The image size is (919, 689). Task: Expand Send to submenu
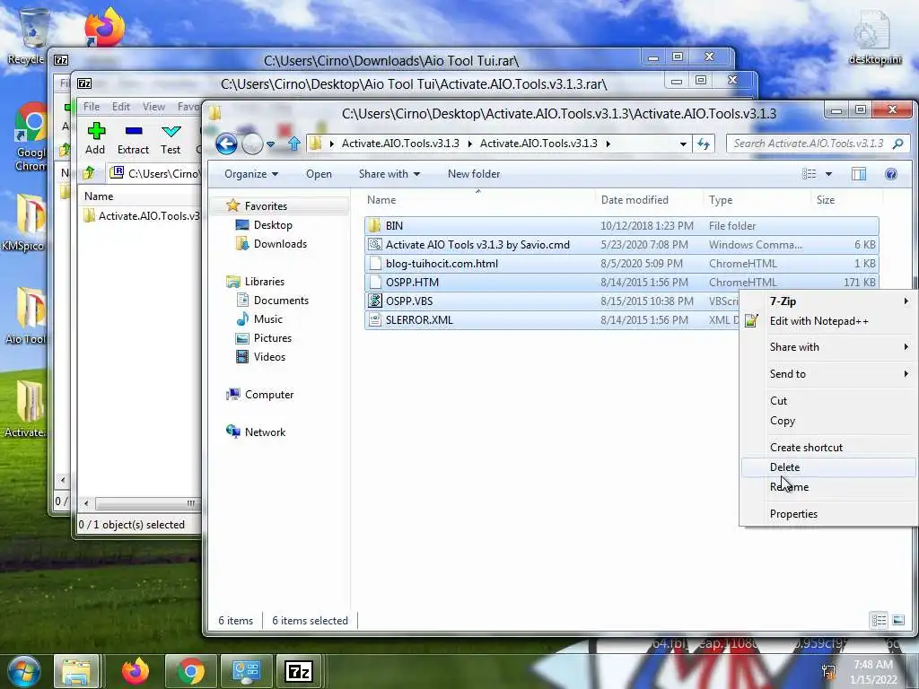click(828, 374)
